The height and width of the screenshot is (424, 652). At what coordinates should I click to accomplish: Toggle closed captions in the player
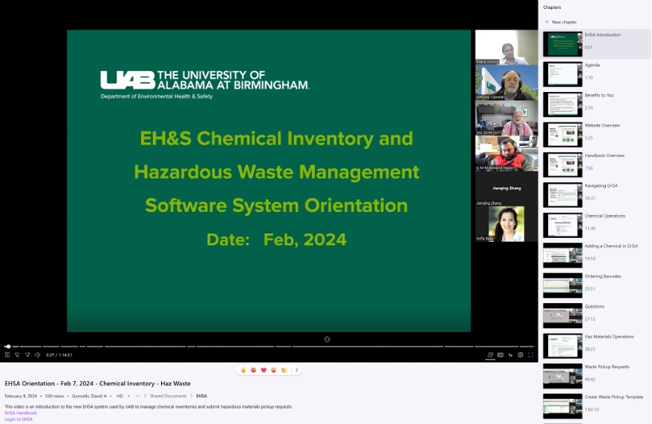point(501,355)
